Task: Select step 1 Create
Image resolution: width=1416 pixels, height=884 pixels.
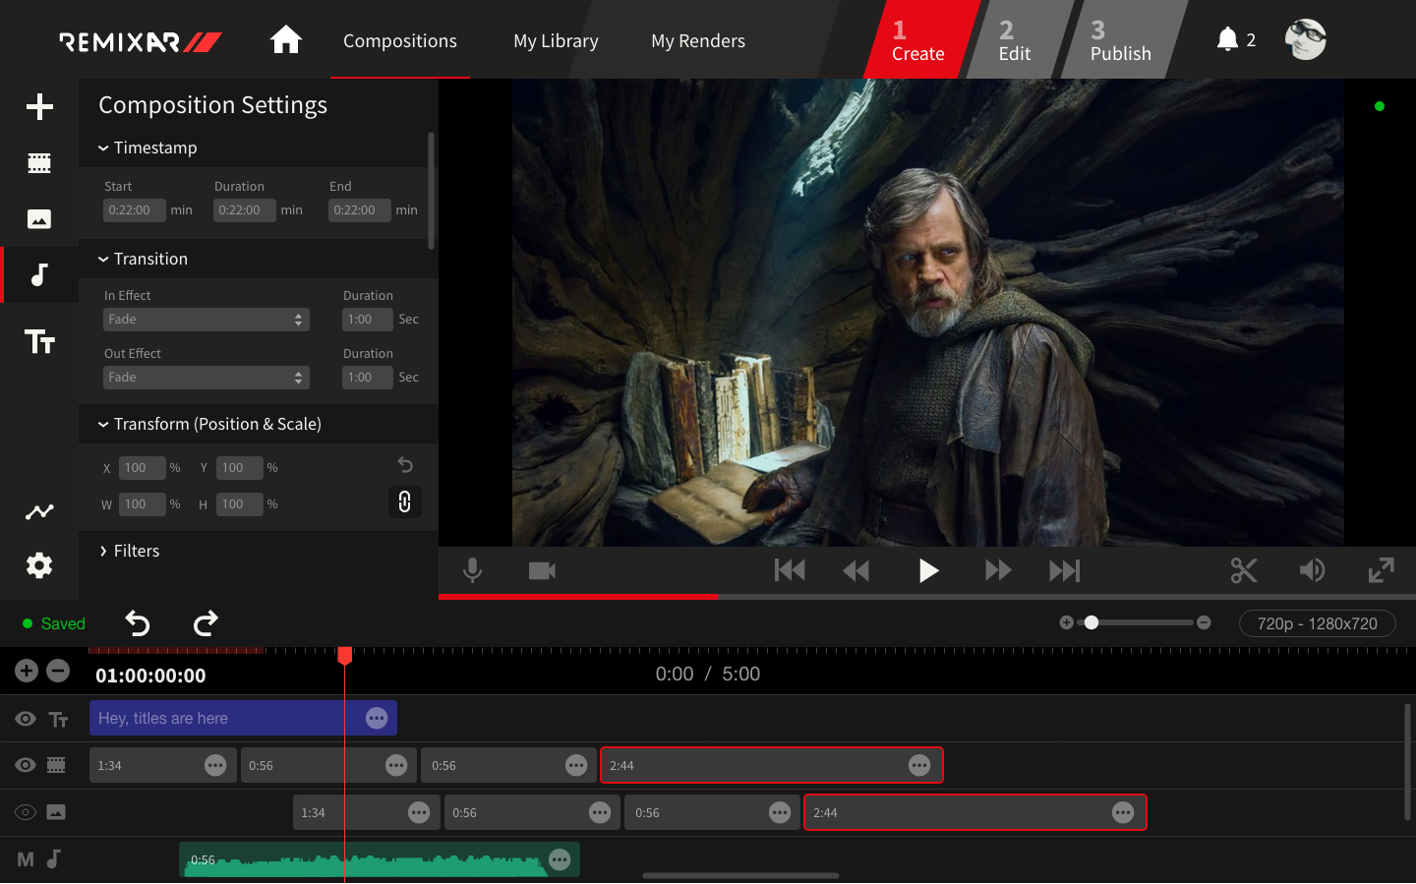Action: [x=919, y=40]
